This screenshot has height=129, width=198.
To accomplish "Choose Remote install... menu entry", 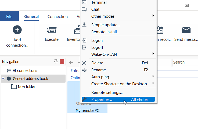I will [105, 32].
